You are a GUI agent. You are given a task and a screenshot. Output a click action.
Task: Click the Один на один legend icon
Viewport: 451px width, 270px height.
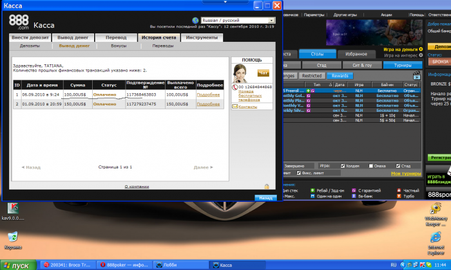312,196
